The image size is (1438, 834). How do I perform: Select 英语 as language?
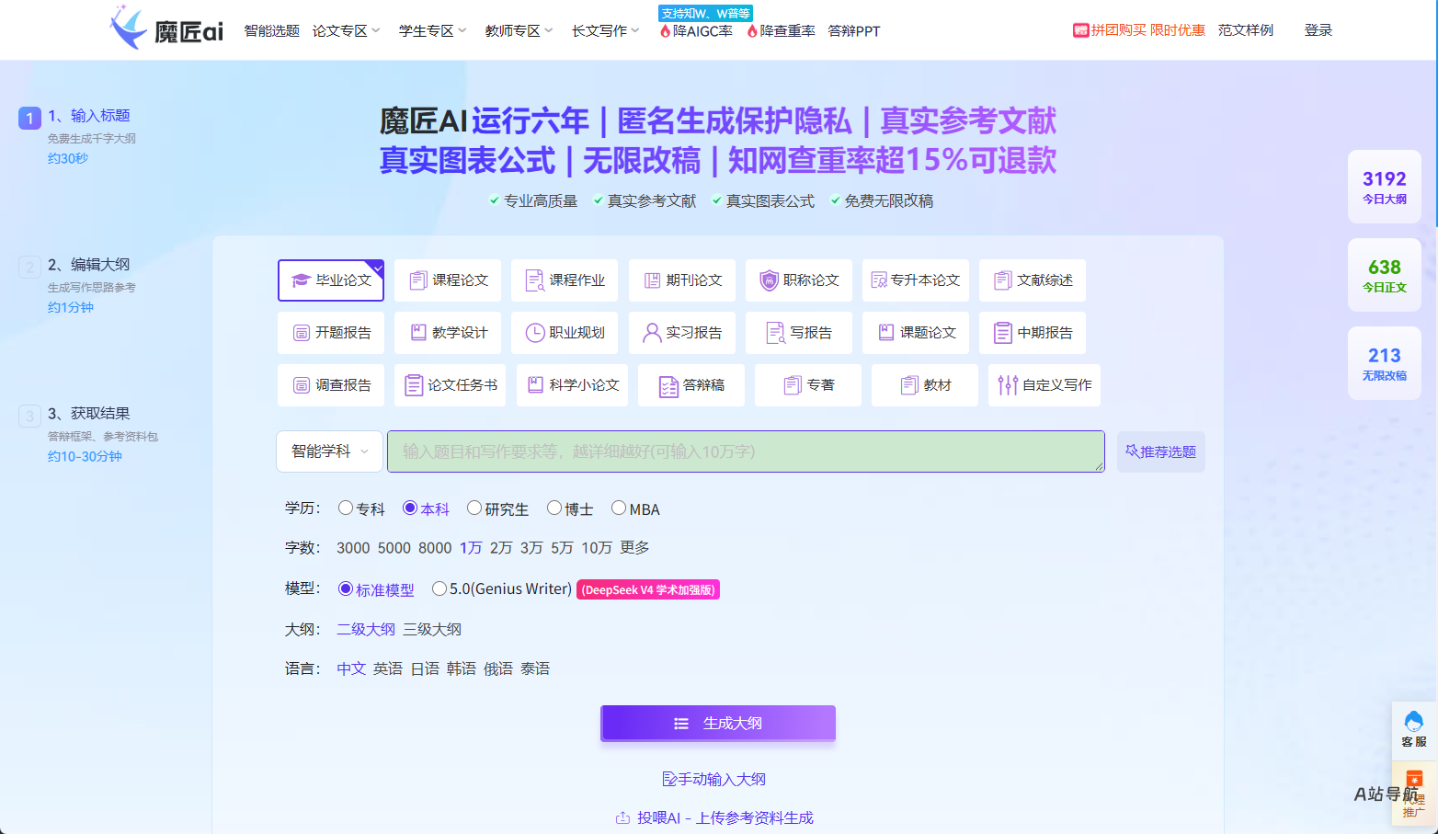coord(388,668)
